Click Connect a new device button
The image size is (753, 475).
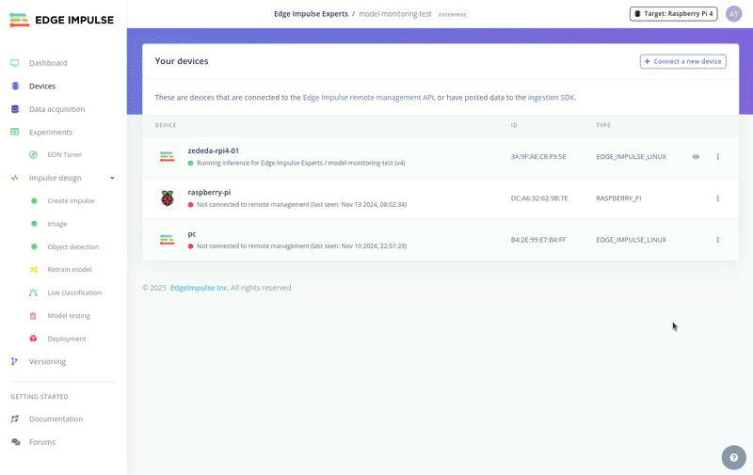(683, 61)
